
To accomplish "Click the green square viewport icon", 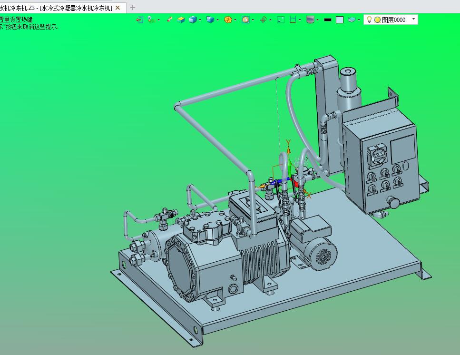I will (x=281, y=20).
